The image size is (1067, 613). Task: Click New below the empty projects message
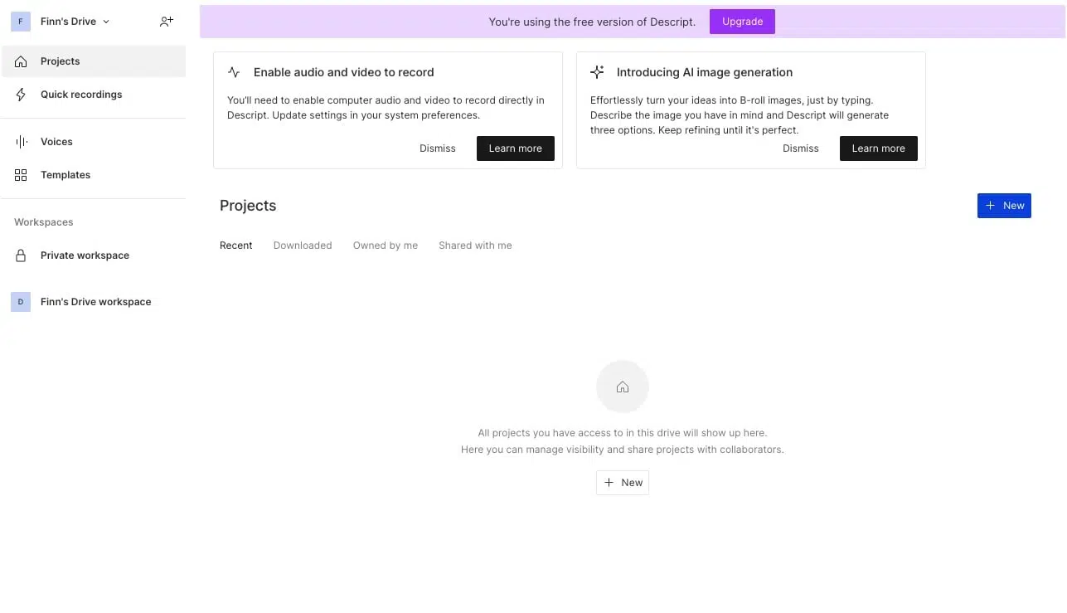pos(622,482)
